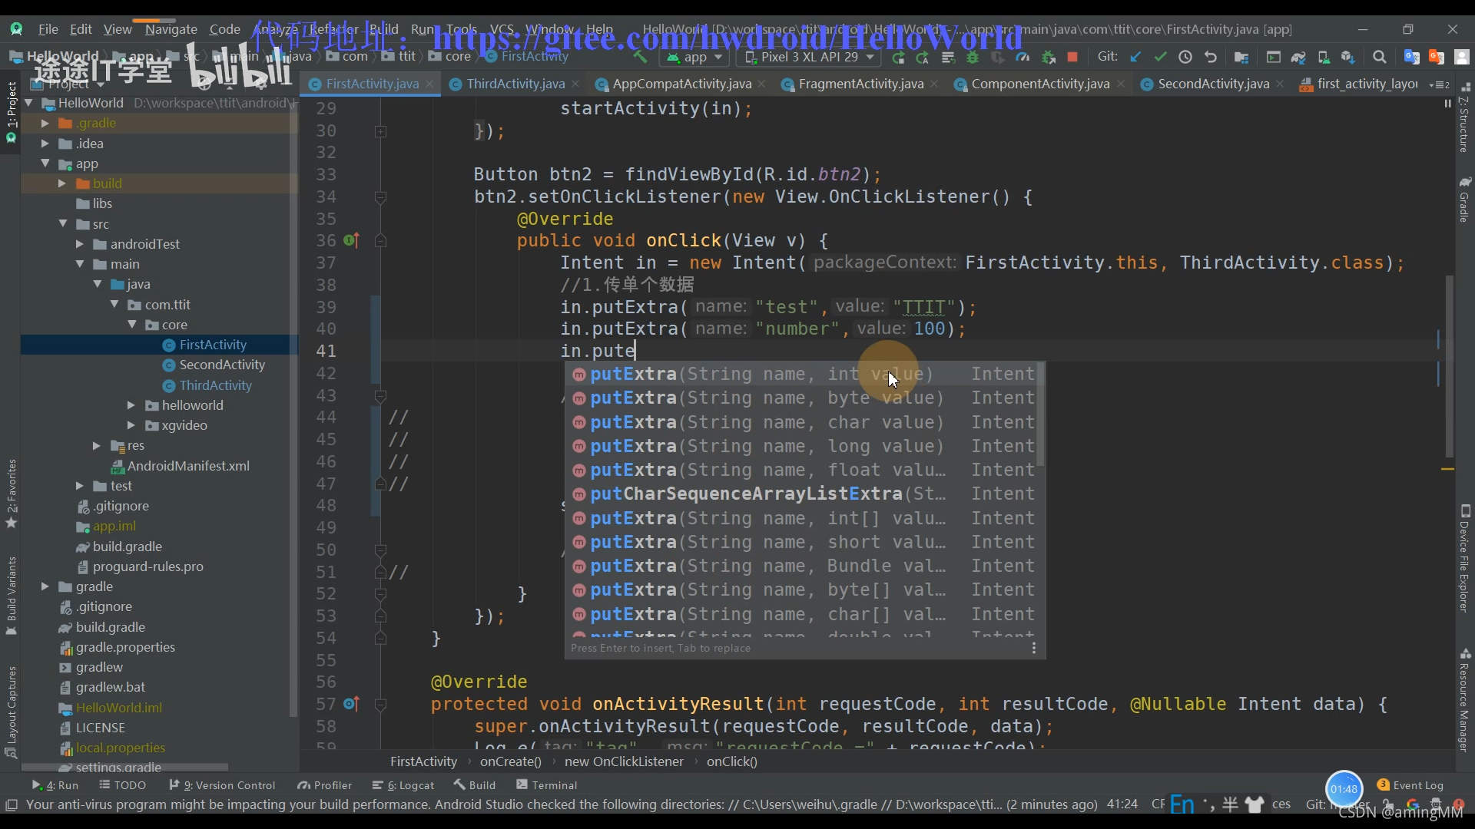
Task: Expand the .idea folder
Action: point(45,144)
